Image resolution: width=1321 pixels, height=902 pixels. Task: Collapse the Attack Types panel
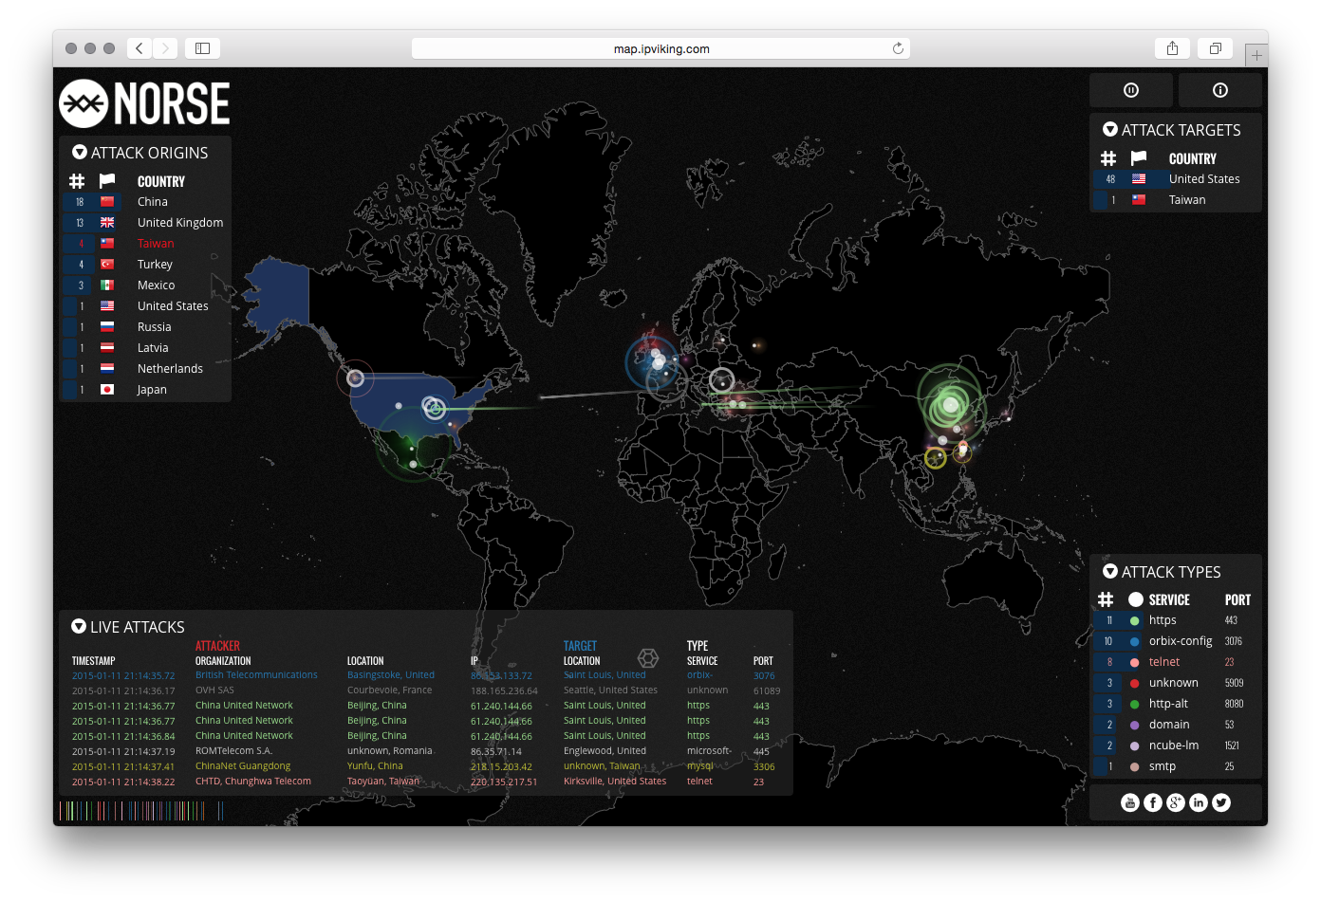pyautogui.click(x=1110, y=571)
